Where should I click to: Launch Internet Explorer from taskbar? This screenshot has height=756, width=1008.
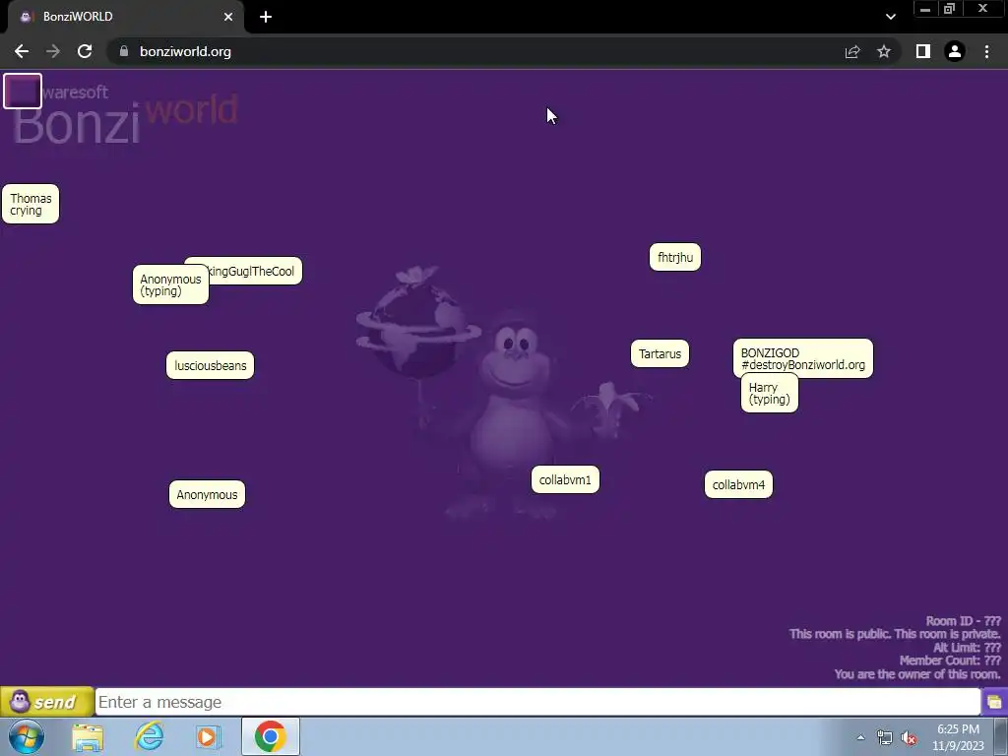[x=149, y=736]
